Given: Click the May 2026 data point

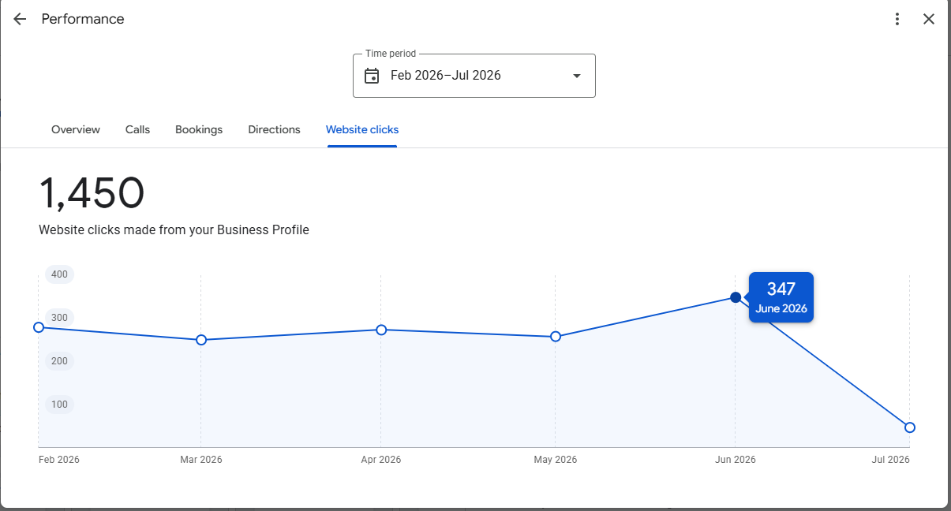Looking at the screenshot, I should point(556,337).
